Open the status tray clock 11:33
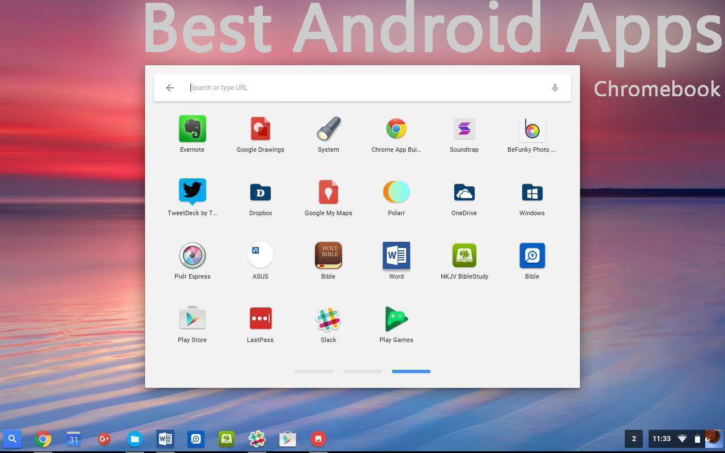The height and width of the screenshot is (453, 725). pos(662,439)
